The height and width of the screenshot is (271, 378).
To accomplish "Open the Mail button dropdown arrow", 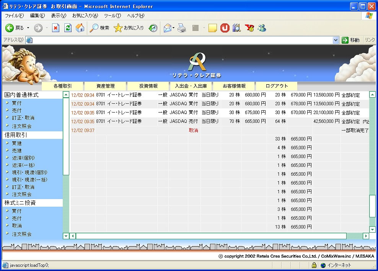I will point(174,28).
